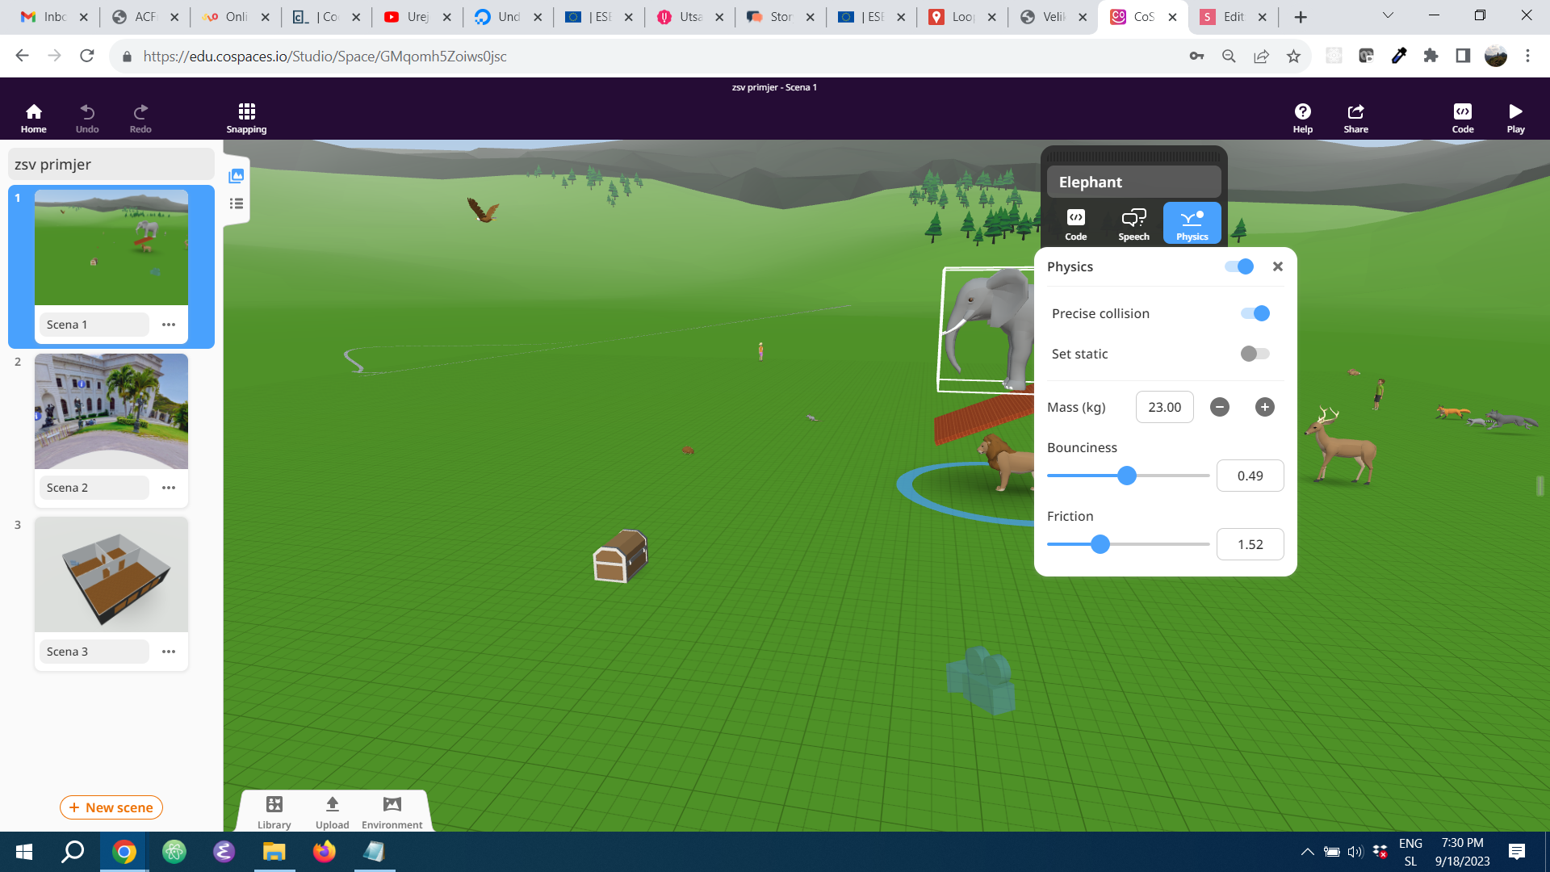Disable Precise collision toggle
This screenshot has width=1550, height=872.
pos(1255,313)
